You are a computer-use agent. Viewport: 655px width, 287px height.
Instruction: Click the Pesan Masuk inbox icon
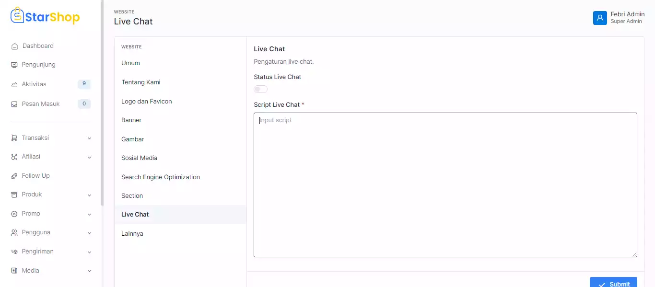pos(14,104)
